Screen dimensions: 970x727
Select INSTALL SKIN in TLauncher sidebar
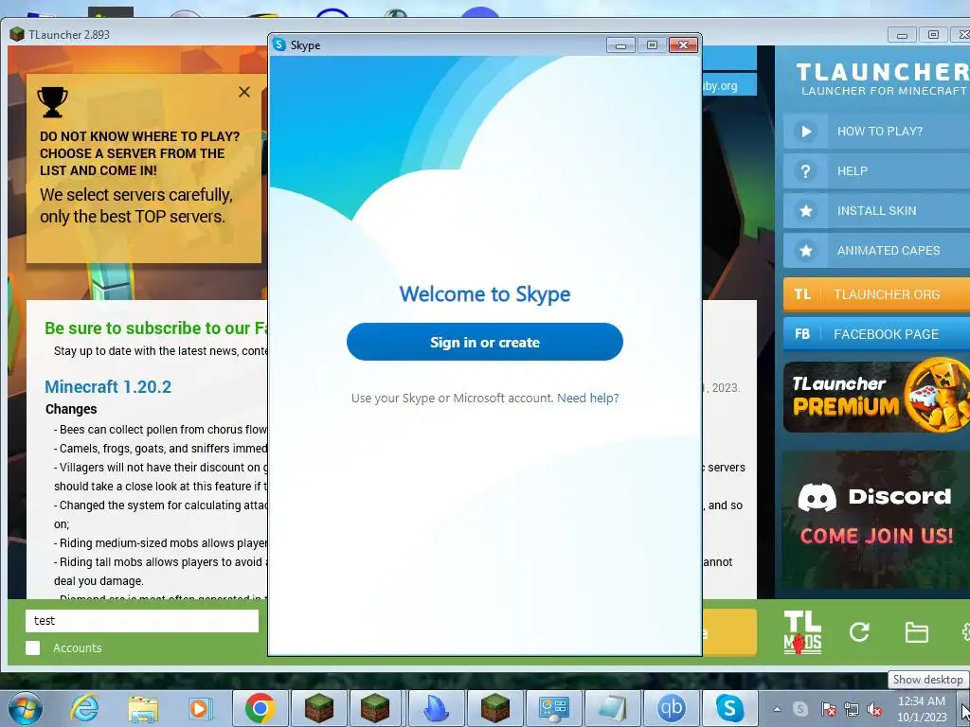coord(876,211)
